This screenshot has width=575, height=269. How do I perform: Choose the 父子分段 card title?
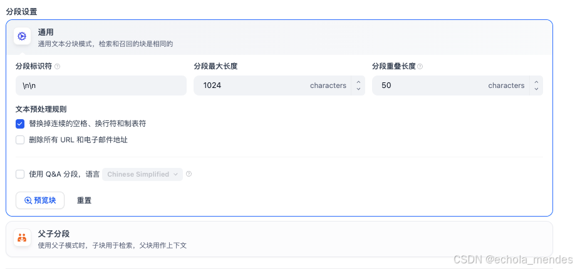coord(53,234)
